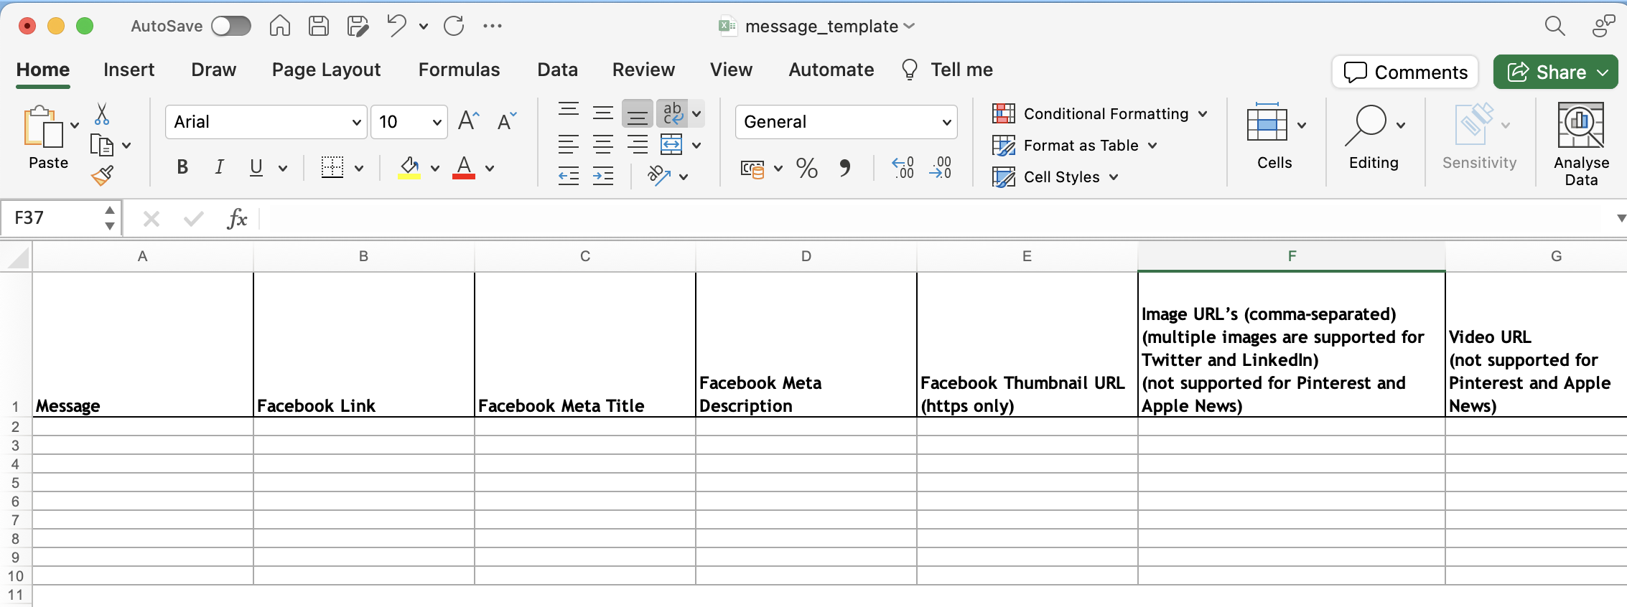Click the Select All corner triangle
1627x607 pixels.
[17, 257]
